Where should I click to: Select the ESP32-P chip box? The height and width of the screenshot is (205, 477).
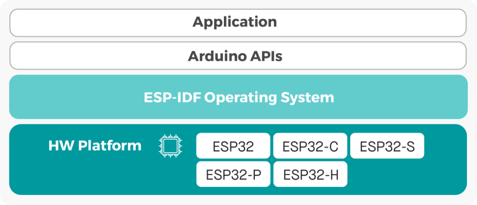click(233, 175)
